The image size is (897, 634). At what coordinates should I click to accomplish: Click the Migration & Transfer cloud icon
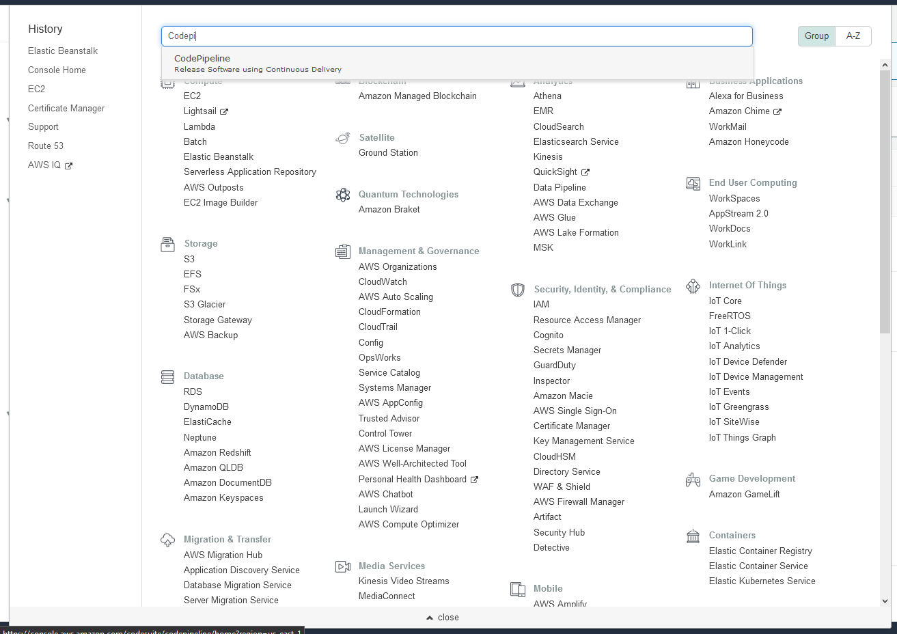click(167, 540)
